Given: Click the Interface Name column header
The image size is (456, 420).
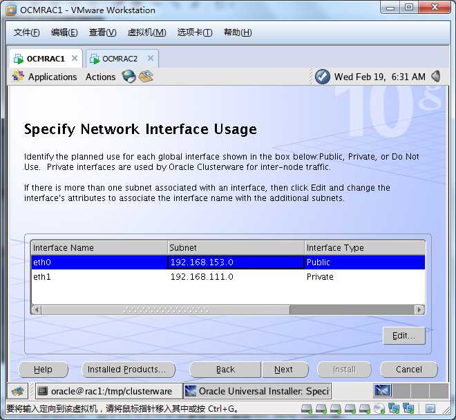Looking at the screenshot, I should pos(99,248).
